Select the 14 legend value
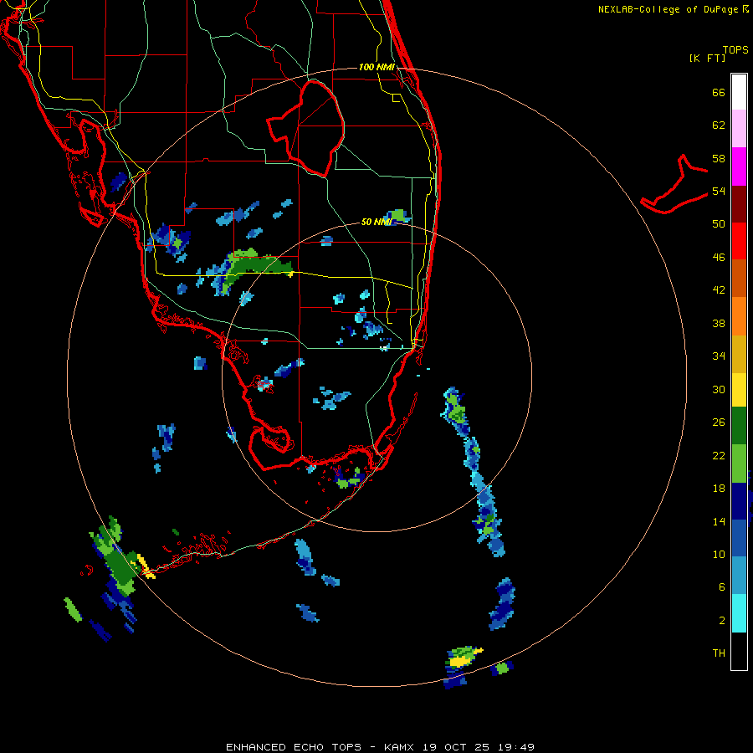Viewport: 753px width, 753px height. pyautogui.click(x=719, y=521)
